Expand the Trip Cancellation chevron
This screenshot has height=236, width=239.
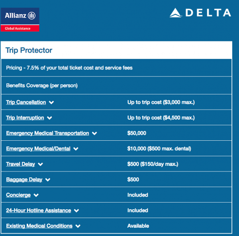click(x=51, y=102)
